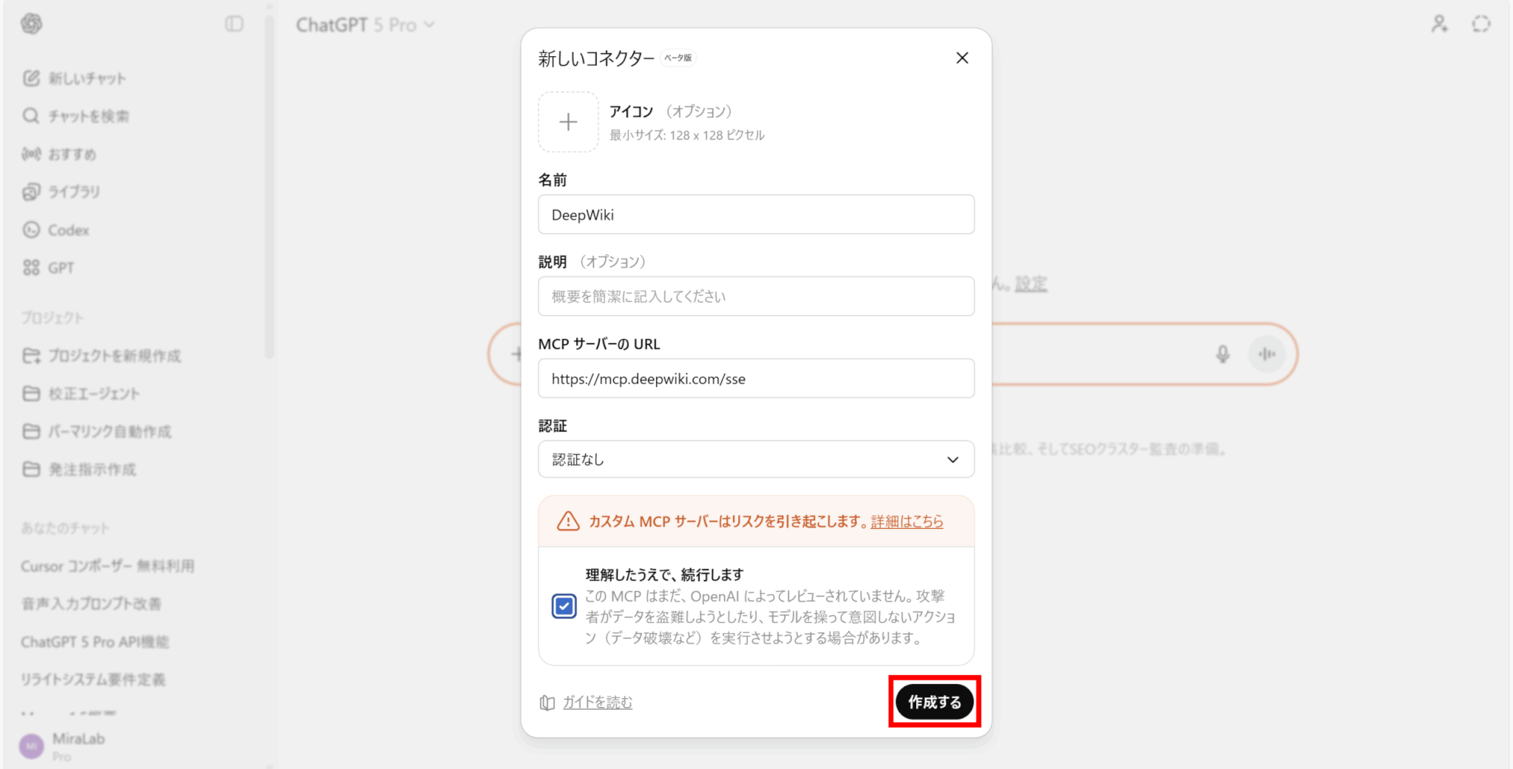This screenshot has height=769, width=1513.
Task: Focus the MCP サーバーの URL field
Action: tap(756, 379)
